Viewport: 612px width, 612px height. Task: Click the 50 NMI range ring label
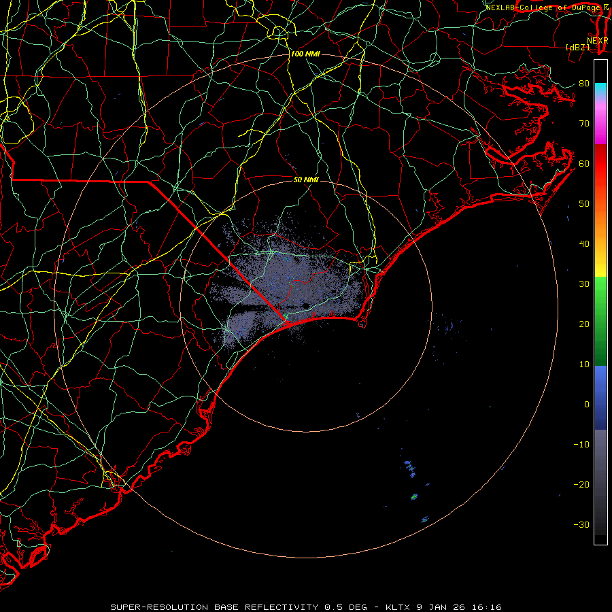[306, 180]
